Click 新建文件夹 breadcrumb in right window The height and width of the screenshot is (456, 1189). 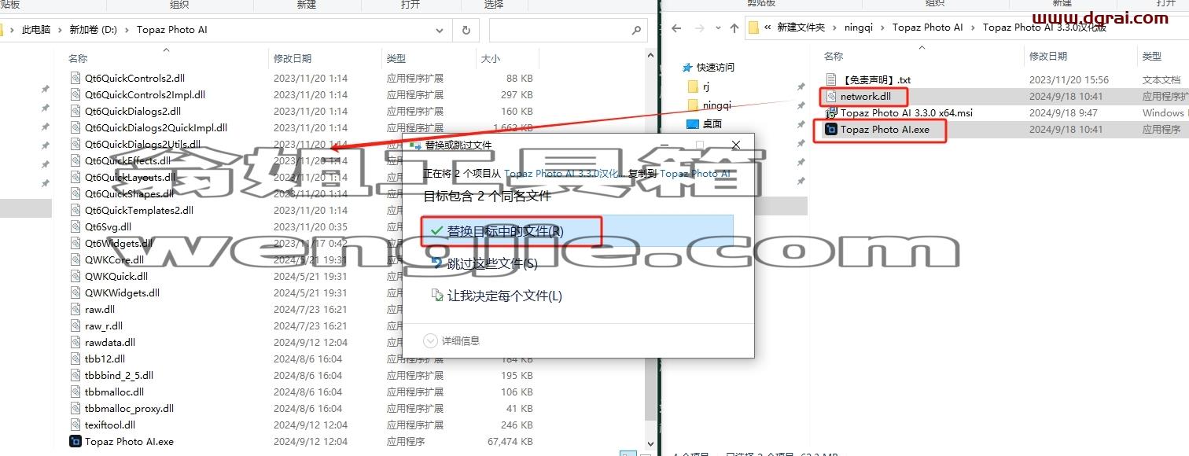click(x=801, y=28)
